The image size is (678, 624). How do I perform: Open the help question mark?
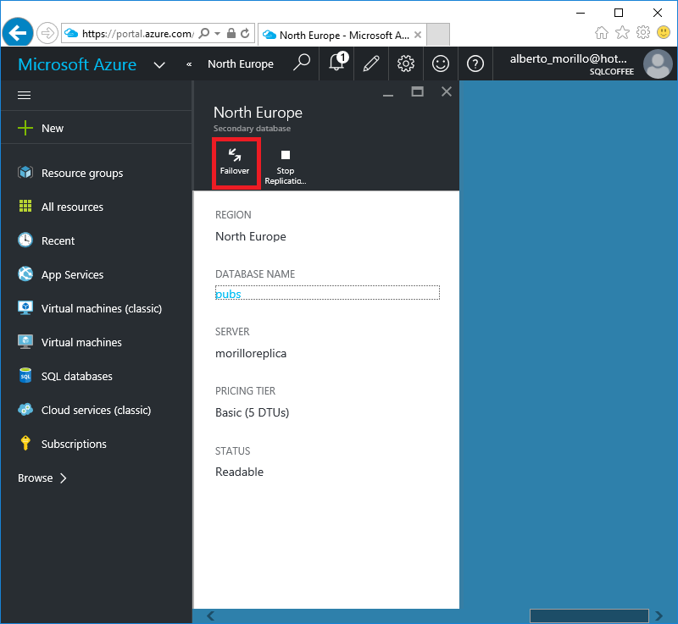coord(475,64)
